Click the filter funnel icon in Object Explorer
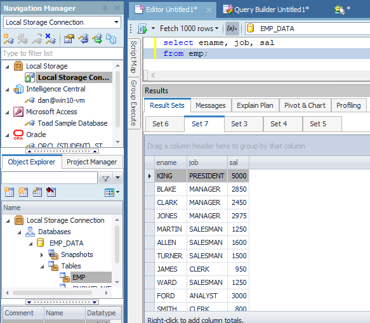This screenshot has height=323, width=370. tap(105, 178)
